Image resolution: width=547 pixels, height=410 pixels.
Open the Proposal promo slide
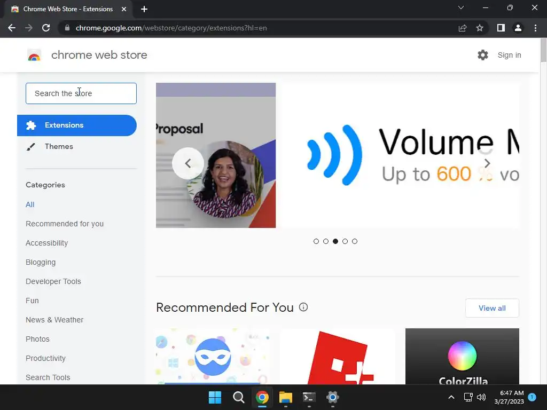point(216,155)
